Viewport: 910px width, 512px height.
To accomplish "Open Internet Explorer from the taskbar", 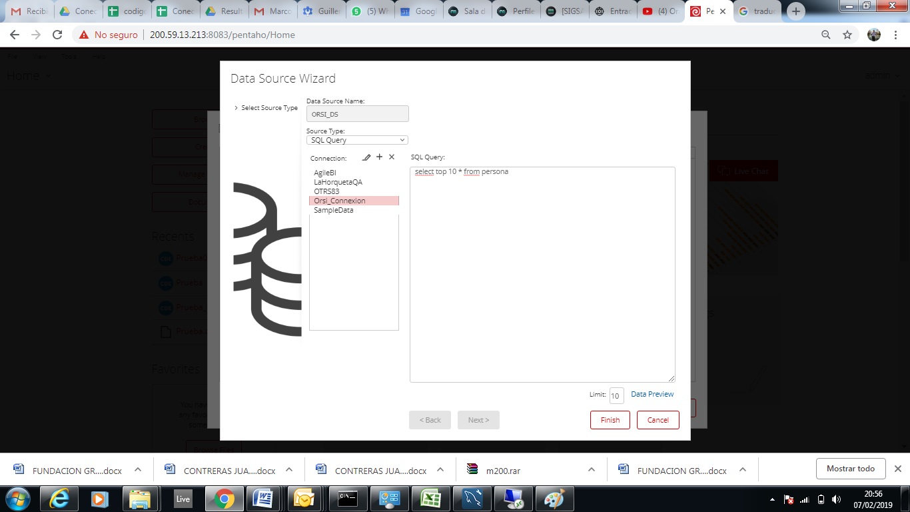I will pos(59,499).
